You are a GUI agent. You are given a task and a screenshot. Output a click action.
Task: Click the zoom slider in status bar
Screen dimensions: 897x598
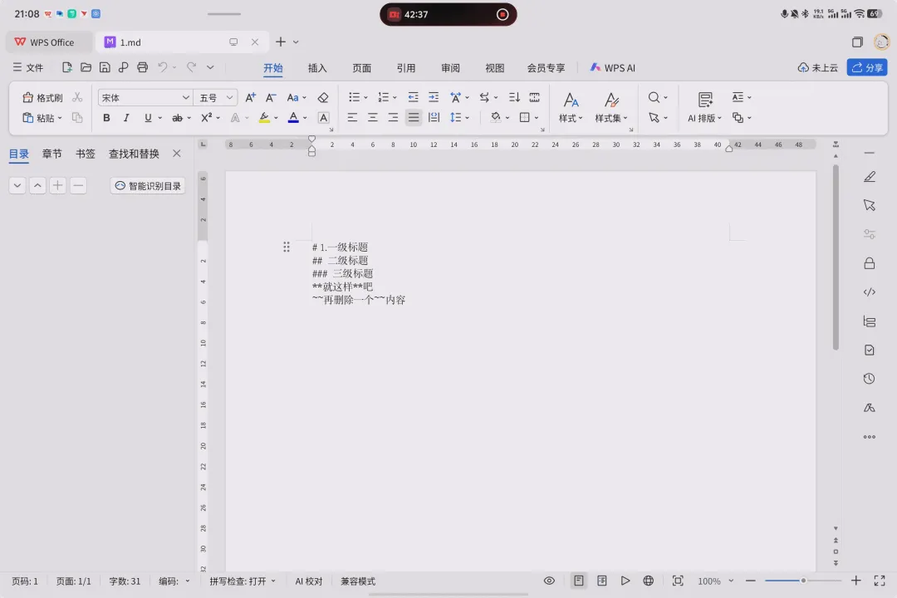tap(803, 581)
